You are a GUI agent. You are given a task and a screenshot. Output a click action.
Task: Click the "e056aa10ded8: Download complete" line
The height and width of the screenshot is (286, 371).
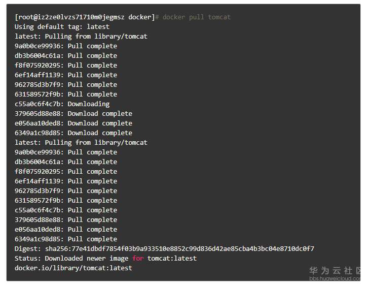(73, 123)
